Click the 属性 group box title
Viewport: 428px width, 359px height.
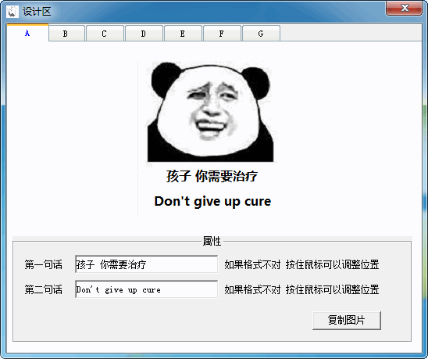tap(212, 241)
